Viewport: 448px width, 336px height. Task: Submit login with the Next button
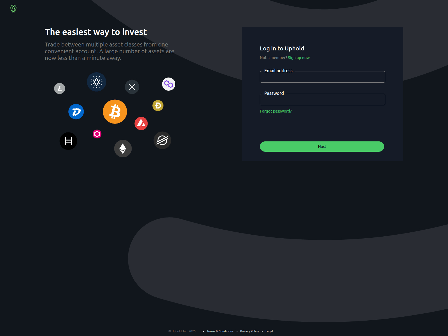pos(322,146)
